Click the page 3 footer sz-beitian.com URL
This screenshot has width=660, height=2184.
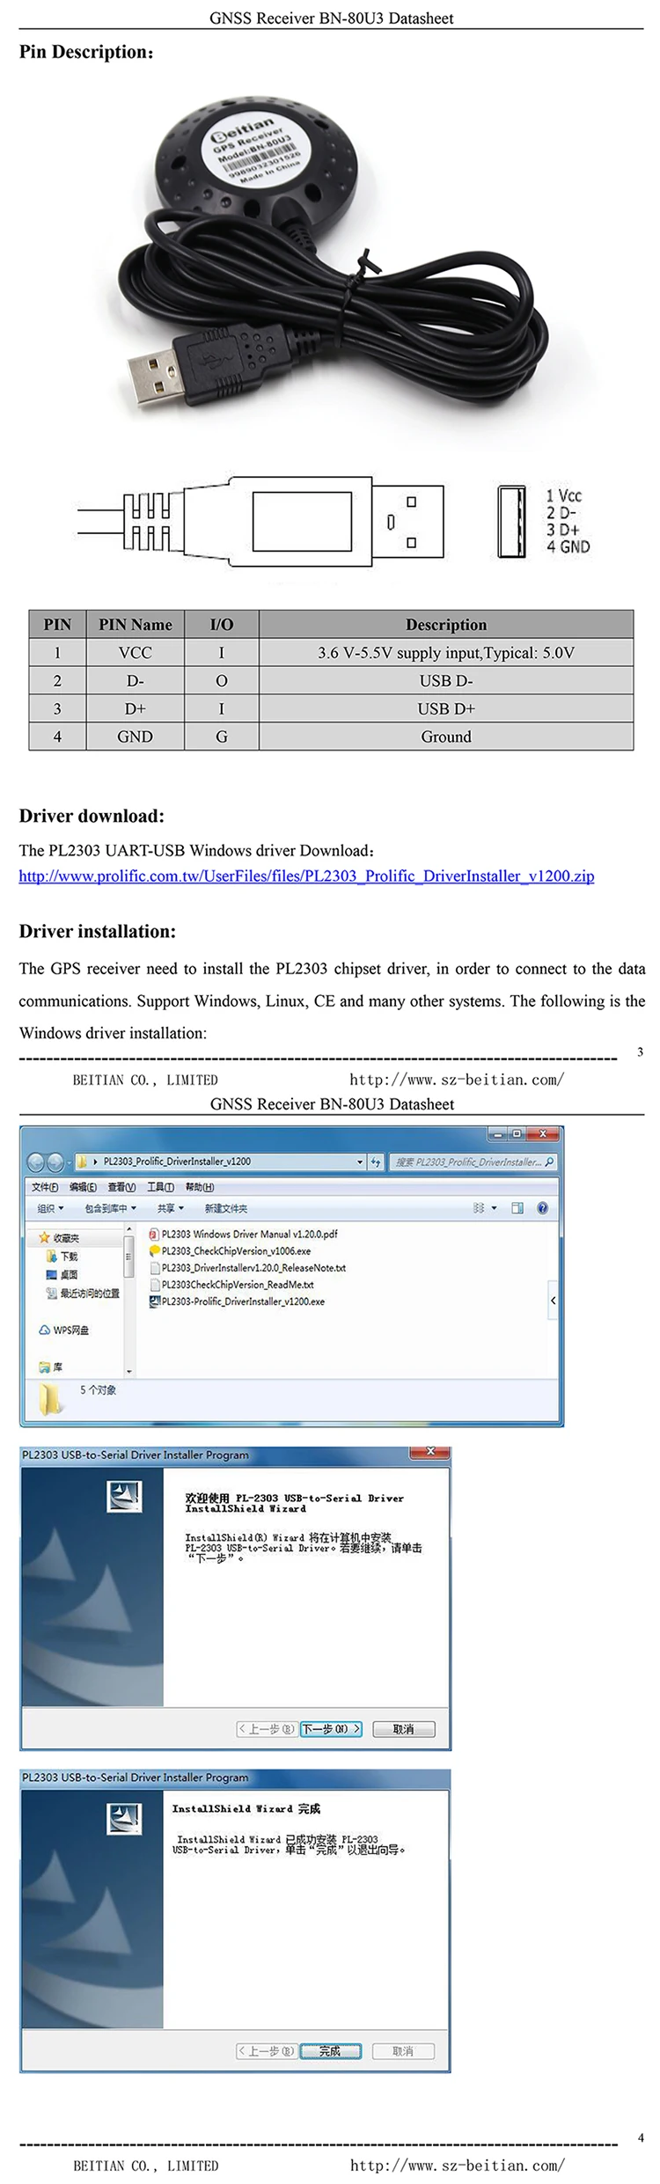click(x=457, y=1080)
